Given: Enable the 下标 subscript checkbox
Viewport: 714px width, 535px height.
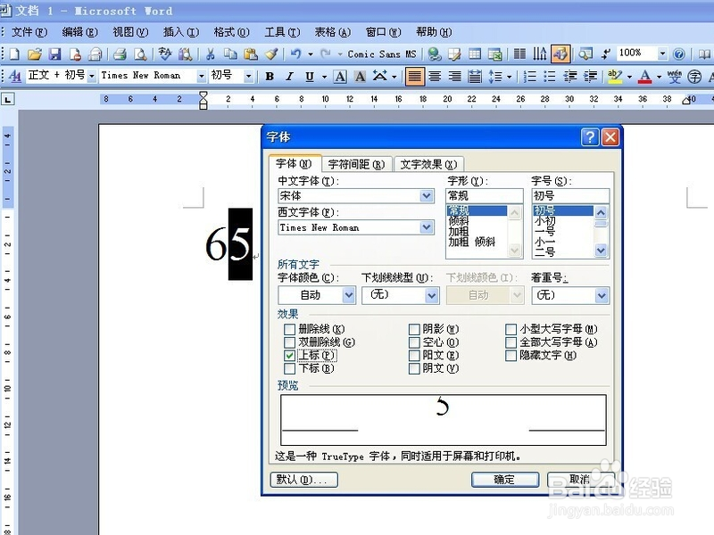Looking at the screenshot, I should (289, 368).
